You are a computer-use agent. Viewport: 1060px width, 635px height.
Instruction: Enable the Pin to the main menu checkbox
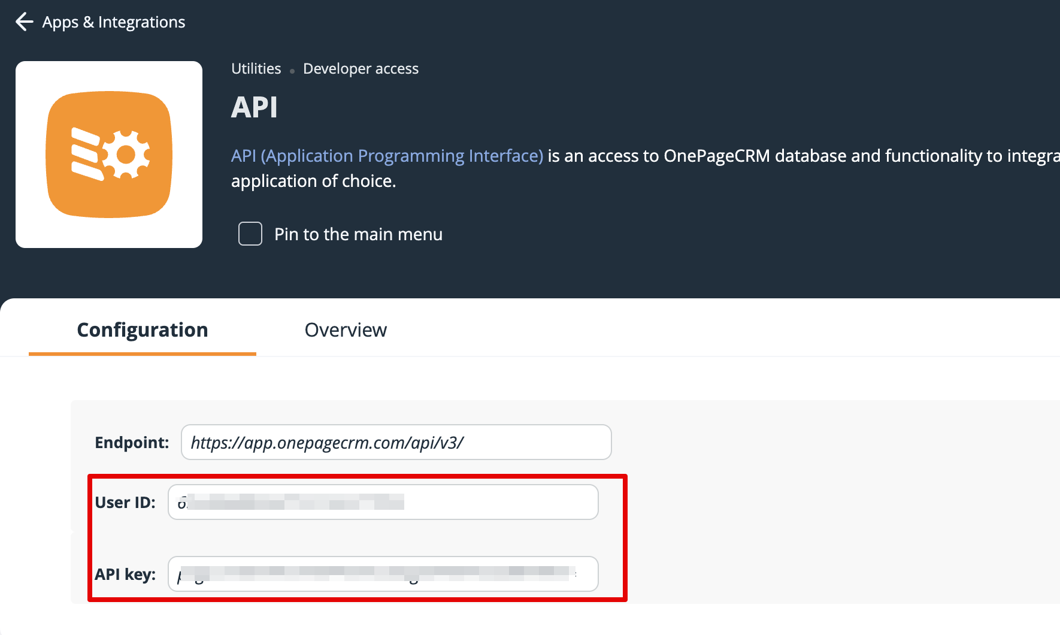[x=250, y=234]
